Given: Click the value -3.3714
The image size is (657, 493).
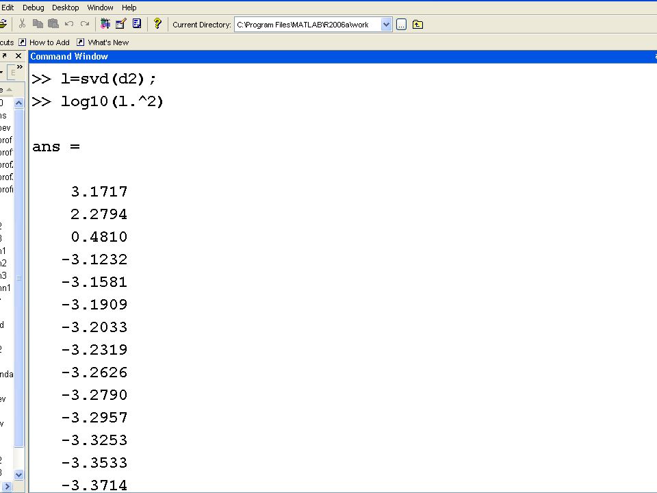Looking at the screenshot, I should [94, 485].
